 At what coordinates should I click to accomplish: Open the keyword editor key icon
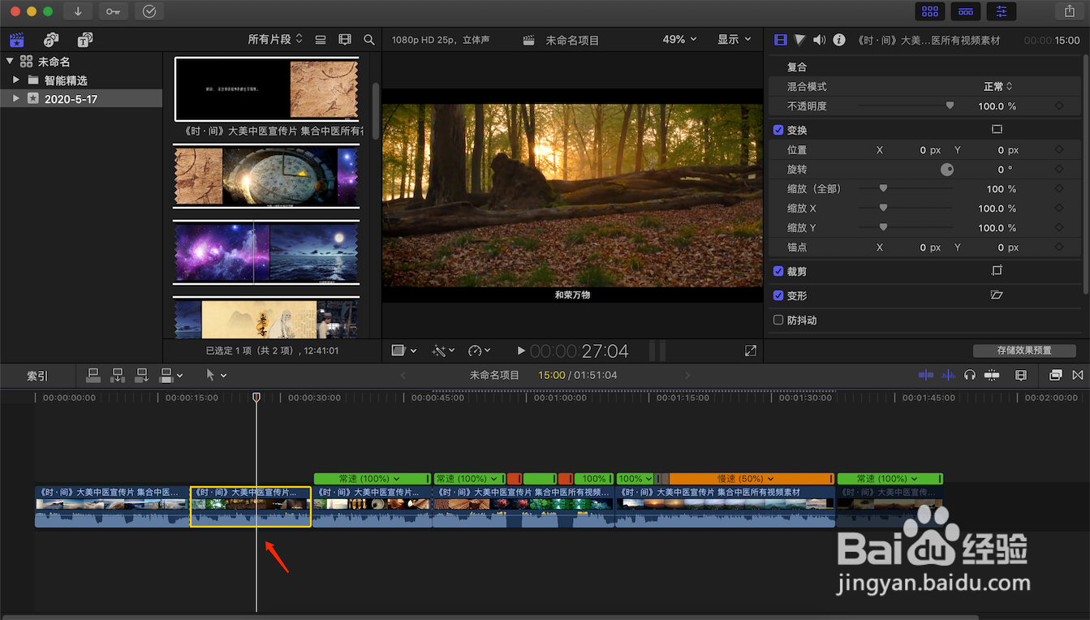[x=113, y=11]
